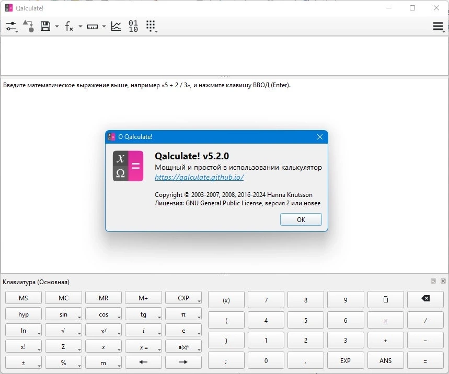Click the ± sign key
Image resolution: width=449 pixels, height=374 pixels.
[24, 363]
